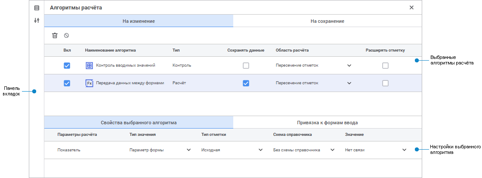
Task: Open the settings sliders icon in sidebar
Action: click(x=37, y=20)
